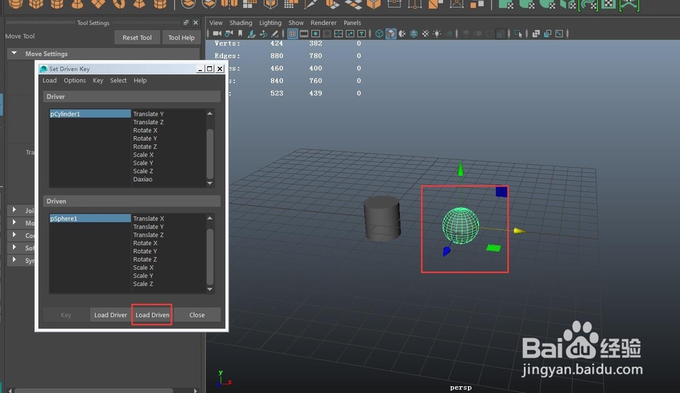Image resolution: width=680 pixels, height=393 pixels.
Task: Toggle the viewport Grid display button
Action: tap(292, 33)
